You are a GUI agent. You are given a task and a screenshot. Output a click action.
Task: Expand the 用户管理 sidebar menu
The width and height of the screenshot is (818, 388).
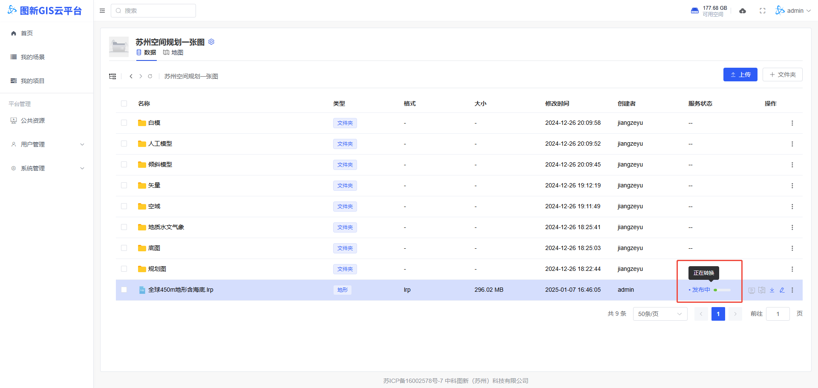(x=47, y=144)
